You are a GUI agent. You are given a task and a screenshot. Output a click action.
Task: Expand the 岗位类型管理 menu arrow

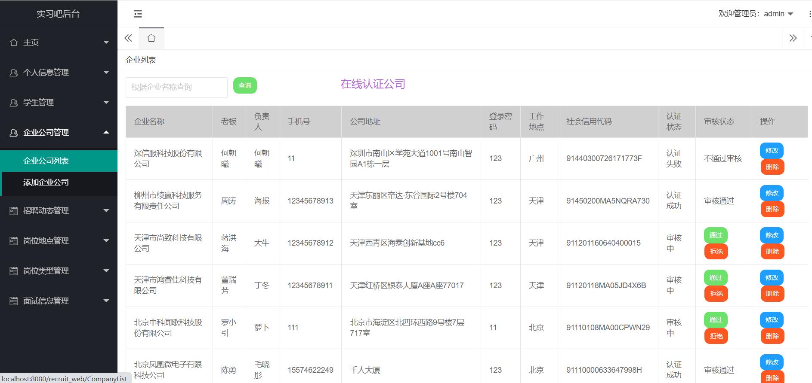click(106, 271)
